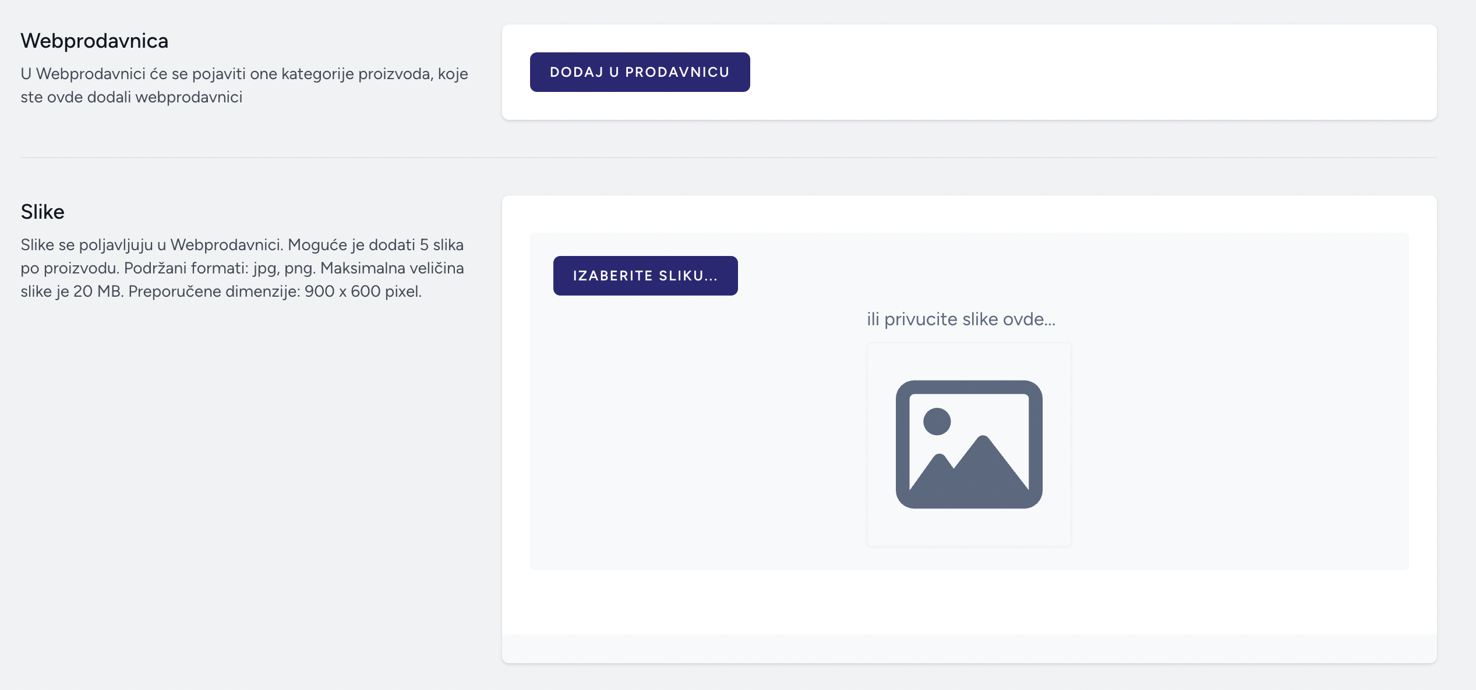
Task: Click empty space in Webprodavnica card
Action: coord(1078,72)
